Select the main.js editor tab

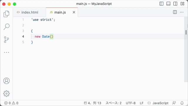[60, 12]
